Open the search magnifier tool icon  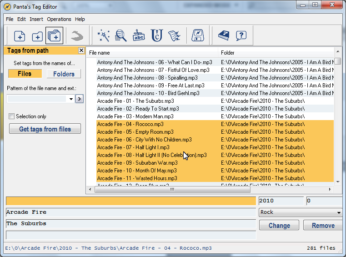coord(121,35)
